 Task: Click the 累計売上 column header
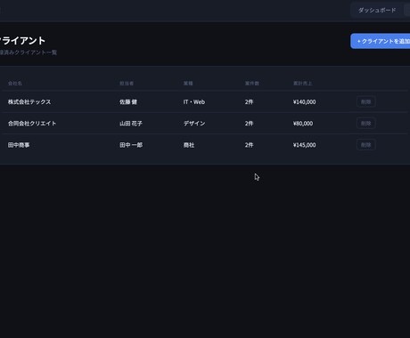(302, 84)
